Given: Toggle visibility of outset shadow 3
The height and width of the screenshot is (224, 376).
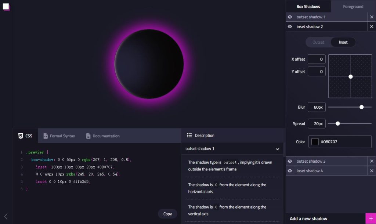Looking at the screenshot, I should point(290,161).
